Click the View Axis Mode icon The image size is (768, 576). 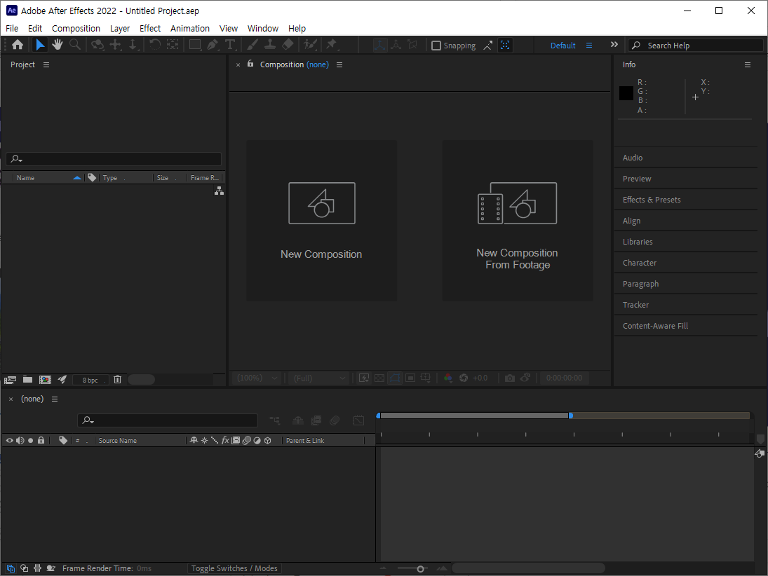(412, 45)
